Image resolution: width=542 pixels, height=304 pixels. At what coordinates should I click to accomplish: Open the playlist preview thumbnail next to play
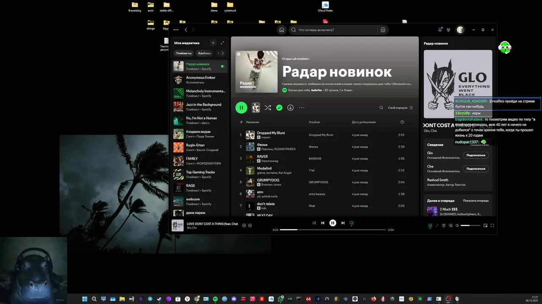click(256, 108)
